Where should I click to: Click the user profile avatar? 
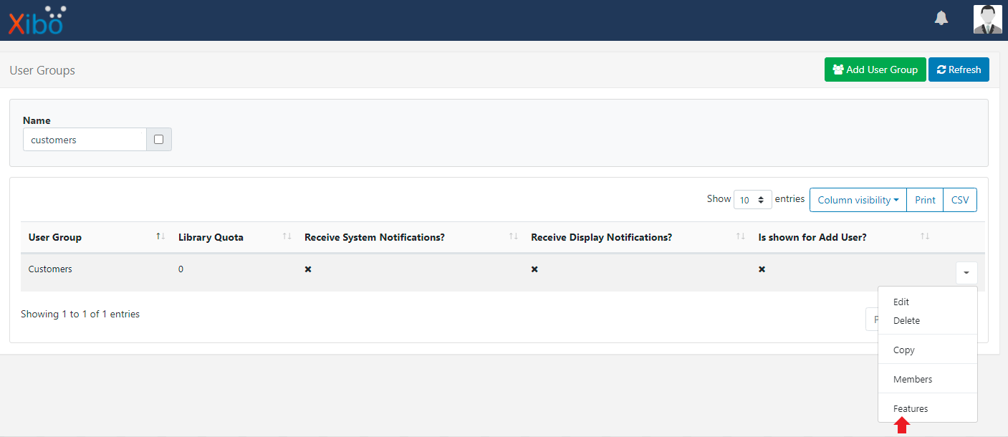987,19
